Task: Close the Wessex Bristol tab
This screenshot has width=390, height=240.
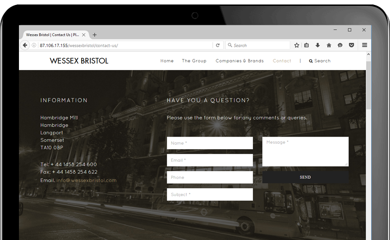Action: point(84,35)
